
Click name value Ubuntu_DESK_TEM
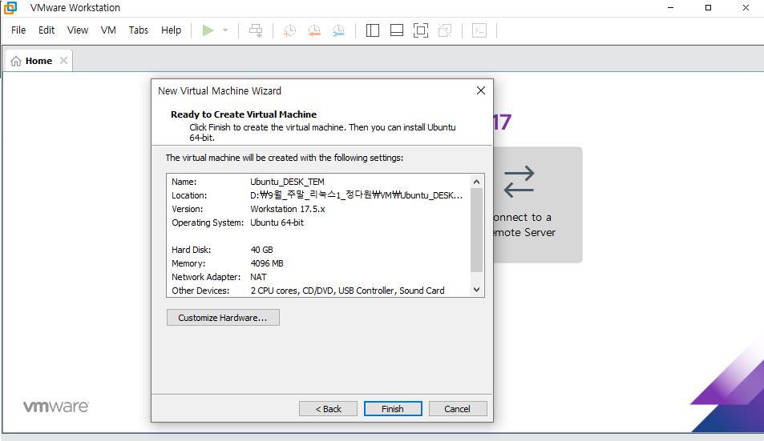pyautogui.click(x=287, y=182)
